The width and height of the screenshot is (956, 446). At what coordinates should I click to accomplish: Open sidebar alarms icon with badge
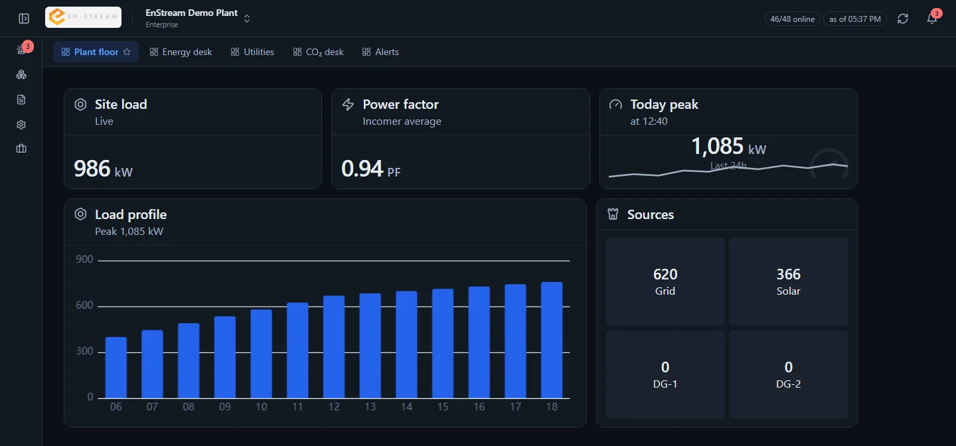pyautogui.click(x=21, y=50)
